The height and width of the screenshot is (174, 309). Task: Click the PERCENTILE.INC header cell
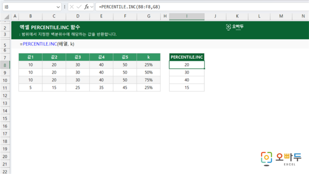(187, 57)
